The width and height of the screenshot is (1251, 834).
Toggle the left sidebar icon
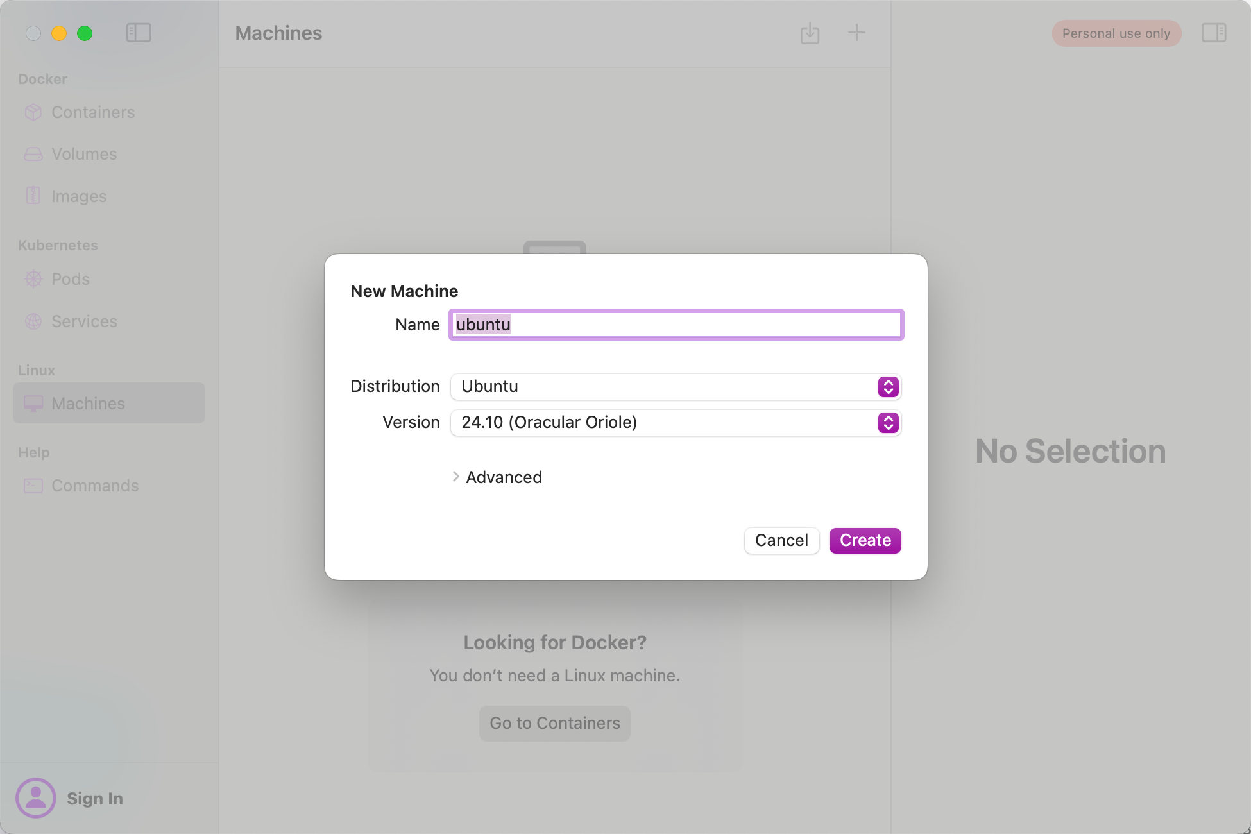click(138, 33)
